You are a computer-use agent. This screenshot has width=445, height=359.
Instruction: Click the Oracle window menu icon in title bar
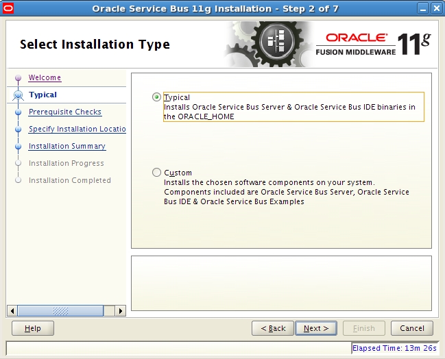(8, 8)
